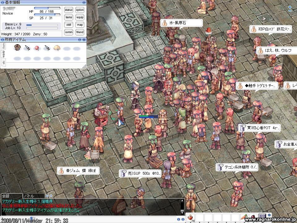The width and height of the screenshot is (297, 223).
Task: Open the equip button in basic info
Action: click(x=80, y=17)
